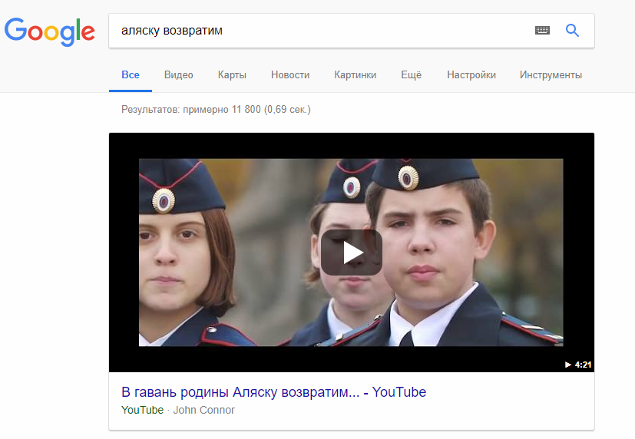Switch to the Видео tab
The width and height of the screenshot is (635, 439).
[x=179, y=75]
